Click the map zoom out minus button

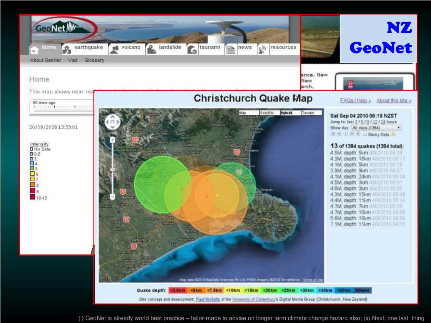click(112, 197)
